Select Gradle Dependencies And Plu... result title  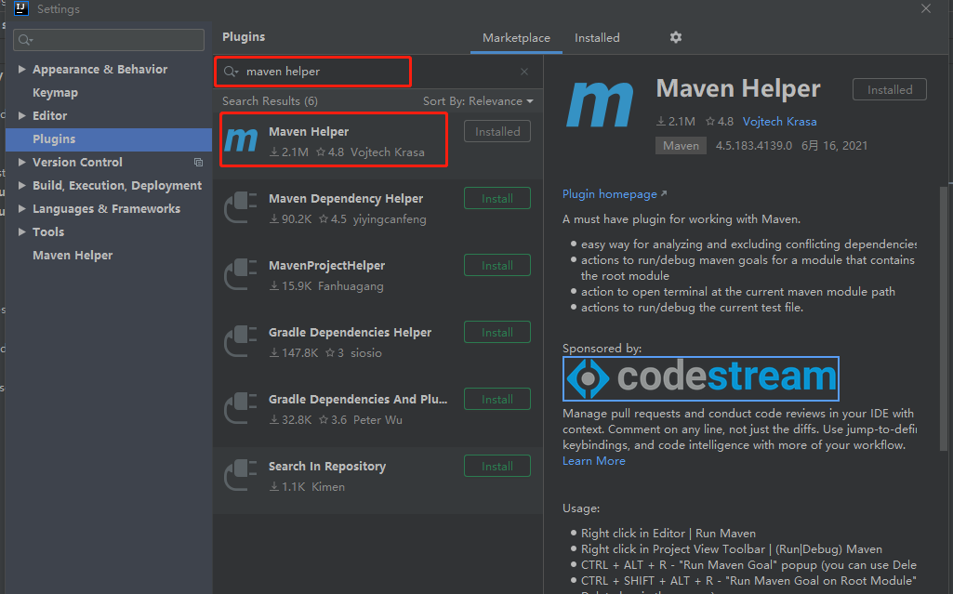pyautogui.click(x=358, y=399)
